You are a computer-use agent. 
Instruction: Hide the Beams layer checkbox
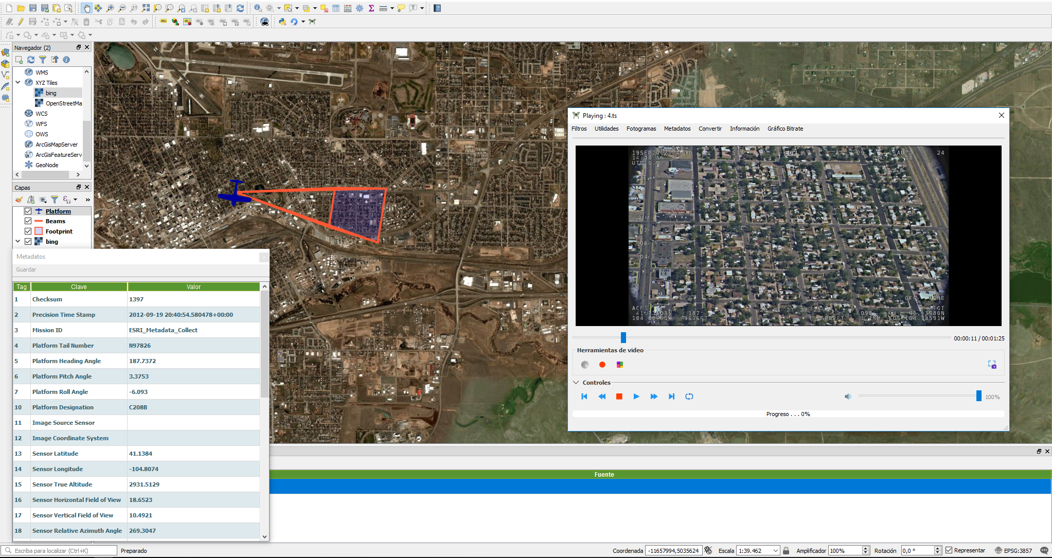click(x=28, y=221)
